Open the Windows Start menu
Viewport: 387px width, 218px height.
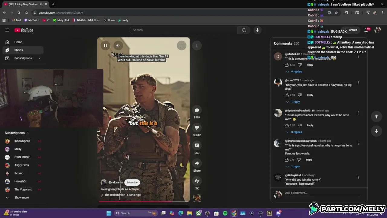click(109, 213)
